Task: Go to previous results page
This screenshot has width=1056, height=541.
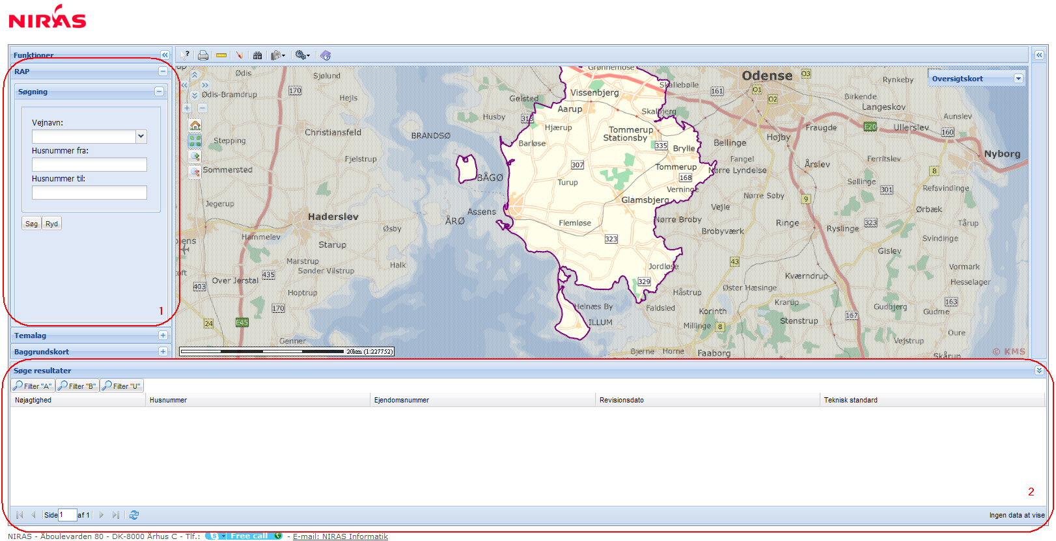Action: (33, 515)
